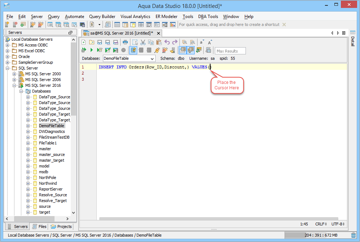Open the dropdown arrow next to document icon
Viewport: 360px width, 242px height.
[x=99, y=24]
